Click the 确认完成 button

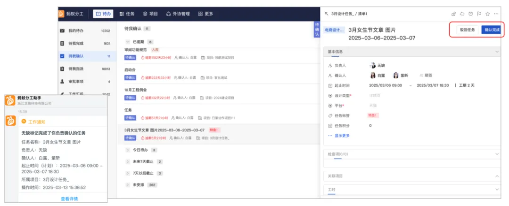point(492,30)
